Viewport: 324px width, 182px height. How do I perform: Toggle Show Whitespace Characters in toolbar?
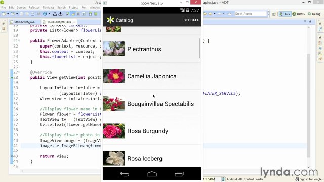[84, 14]
